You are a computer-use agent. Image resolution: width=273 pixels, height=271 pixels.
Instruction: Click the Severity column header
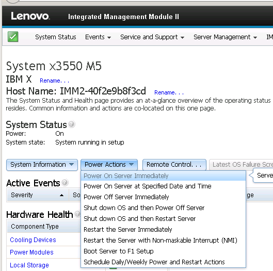pyautogui.click(x=38, y=195)
